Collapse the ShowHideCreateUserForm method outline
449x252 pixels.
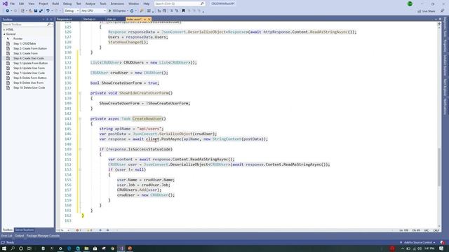point(80,93)
